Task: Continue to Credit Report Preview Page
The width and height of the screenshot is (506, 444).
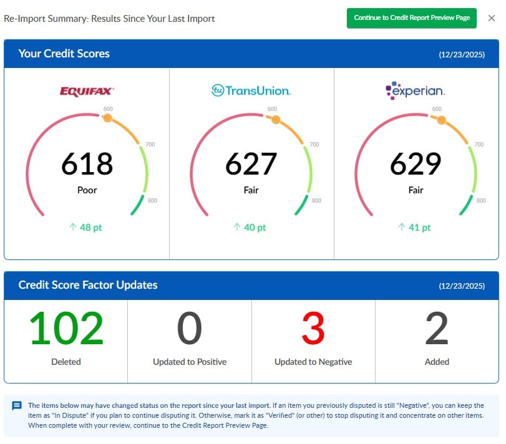Action: [412, 18]
